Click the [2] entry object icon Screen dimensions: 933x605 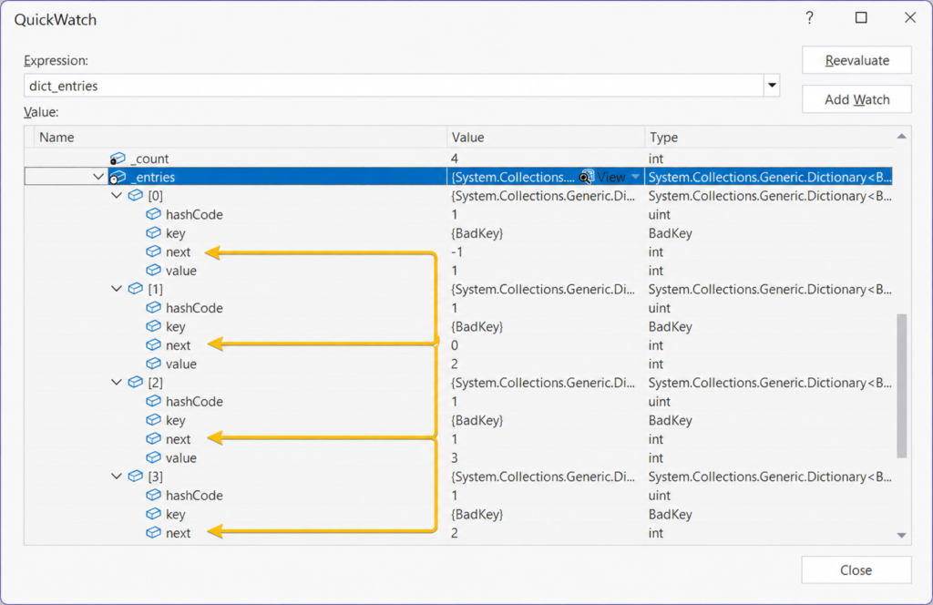[136, 382]
